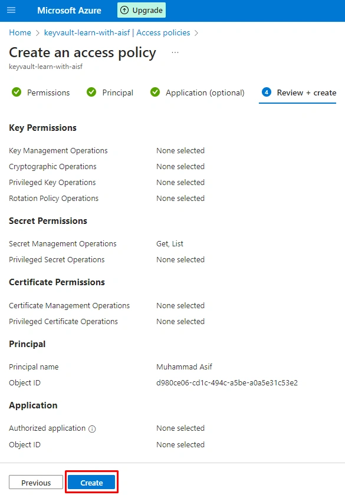Open the more options ellipsis
This screenshot has width=345, height=495.
pyautogui.click(x=175, y=52)
